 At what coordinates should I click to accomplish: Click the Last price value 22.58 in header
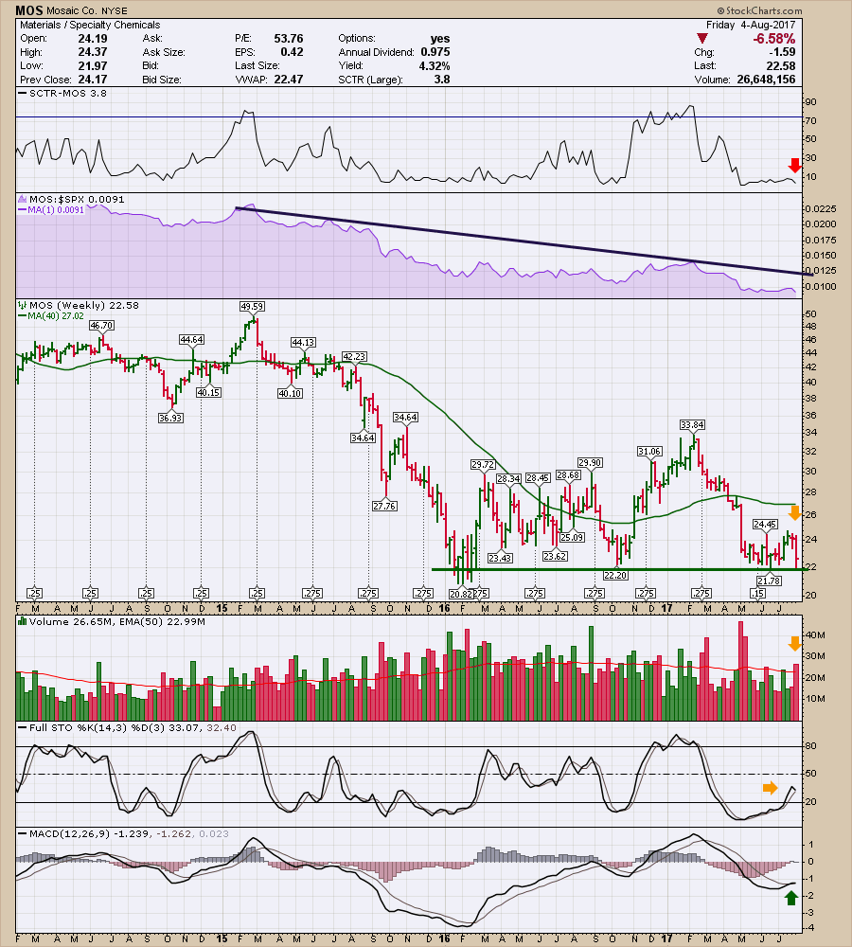point(781,66)
